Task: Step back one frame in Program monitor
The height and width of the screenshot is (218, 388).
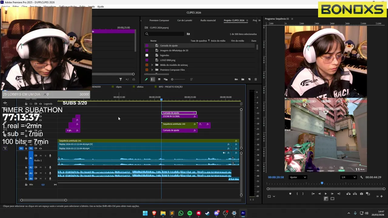Action: point(319,194)
